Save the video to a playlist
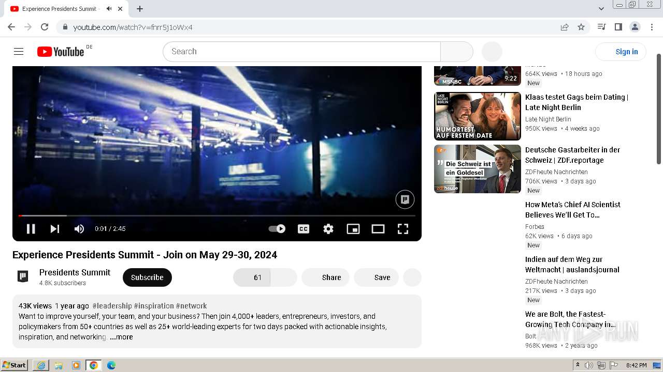The width and height of the screenshot is (663, 372). tap(376, 277)
